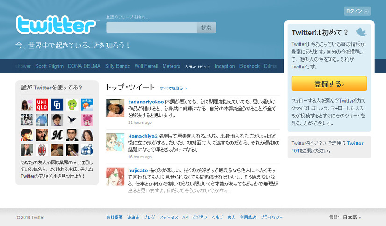Open the blue CD monogram logo avatar
The height and width of the screenshot is (226, 386).
57,105
